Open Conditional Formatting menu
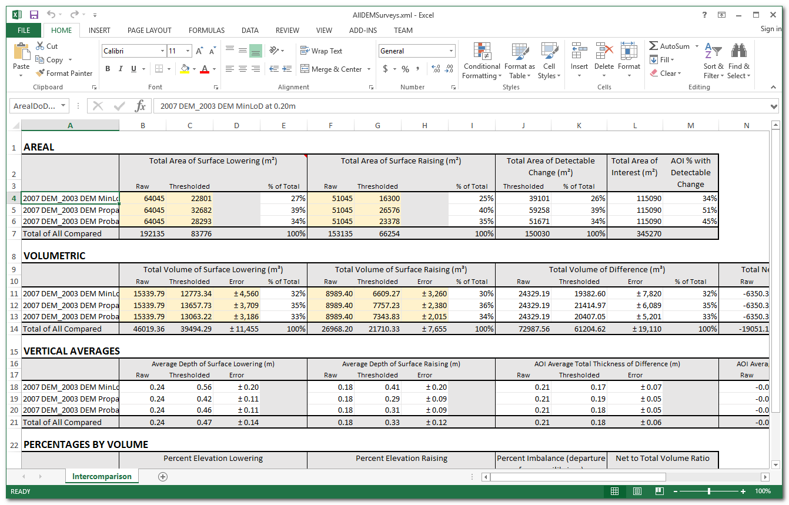This screenshot has height=505, width=789. [x=482, y=61]
